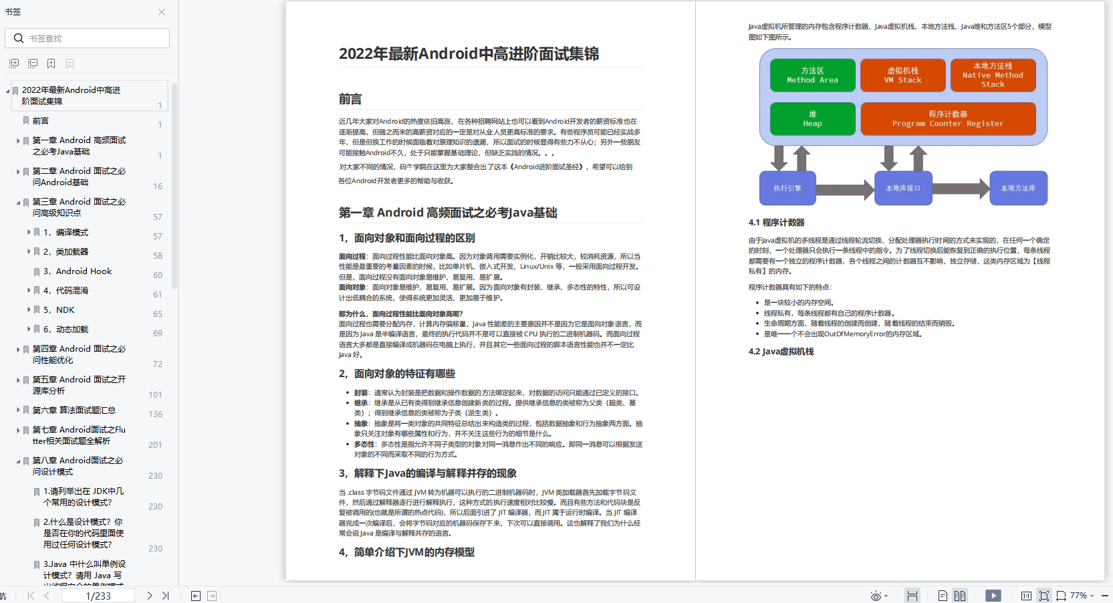
Task: Collapse root bookmark 2022年最新Android中高进阶面试集锦
Action: 7,90
